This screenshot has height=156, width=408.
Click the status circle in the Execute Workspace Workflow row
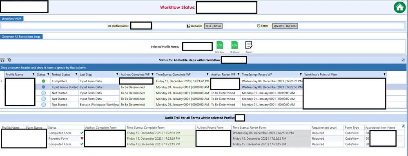43,105
